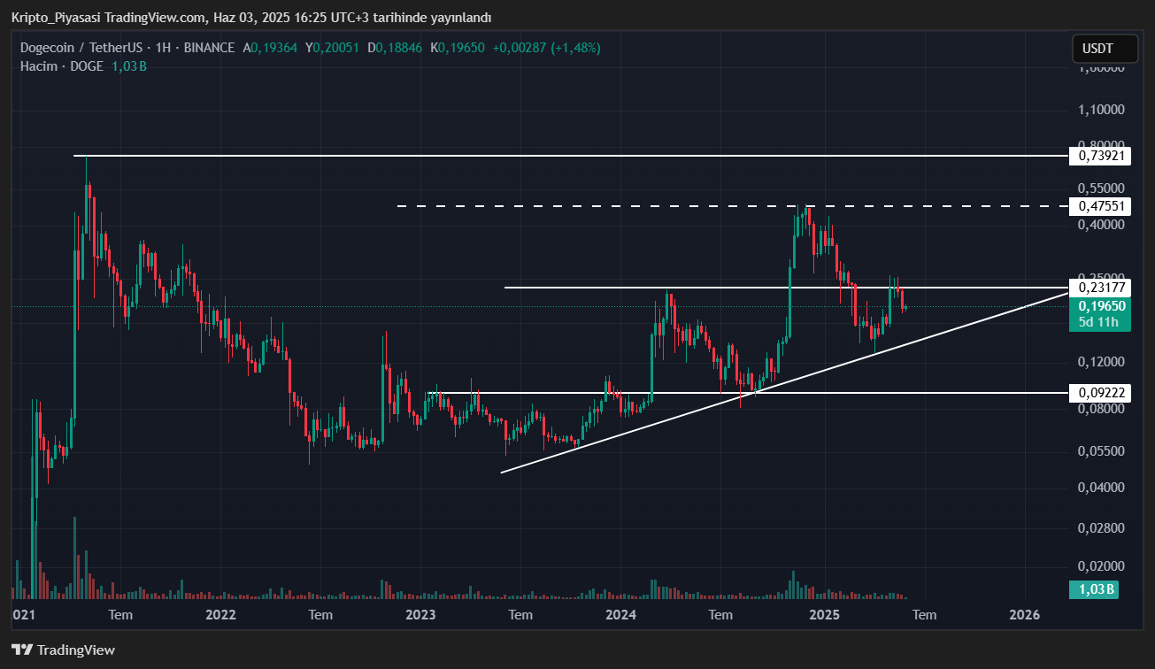Click the green 0,19650 current price label
The width and height of the screenshot is (1155, 669).
pos(1101,305)
